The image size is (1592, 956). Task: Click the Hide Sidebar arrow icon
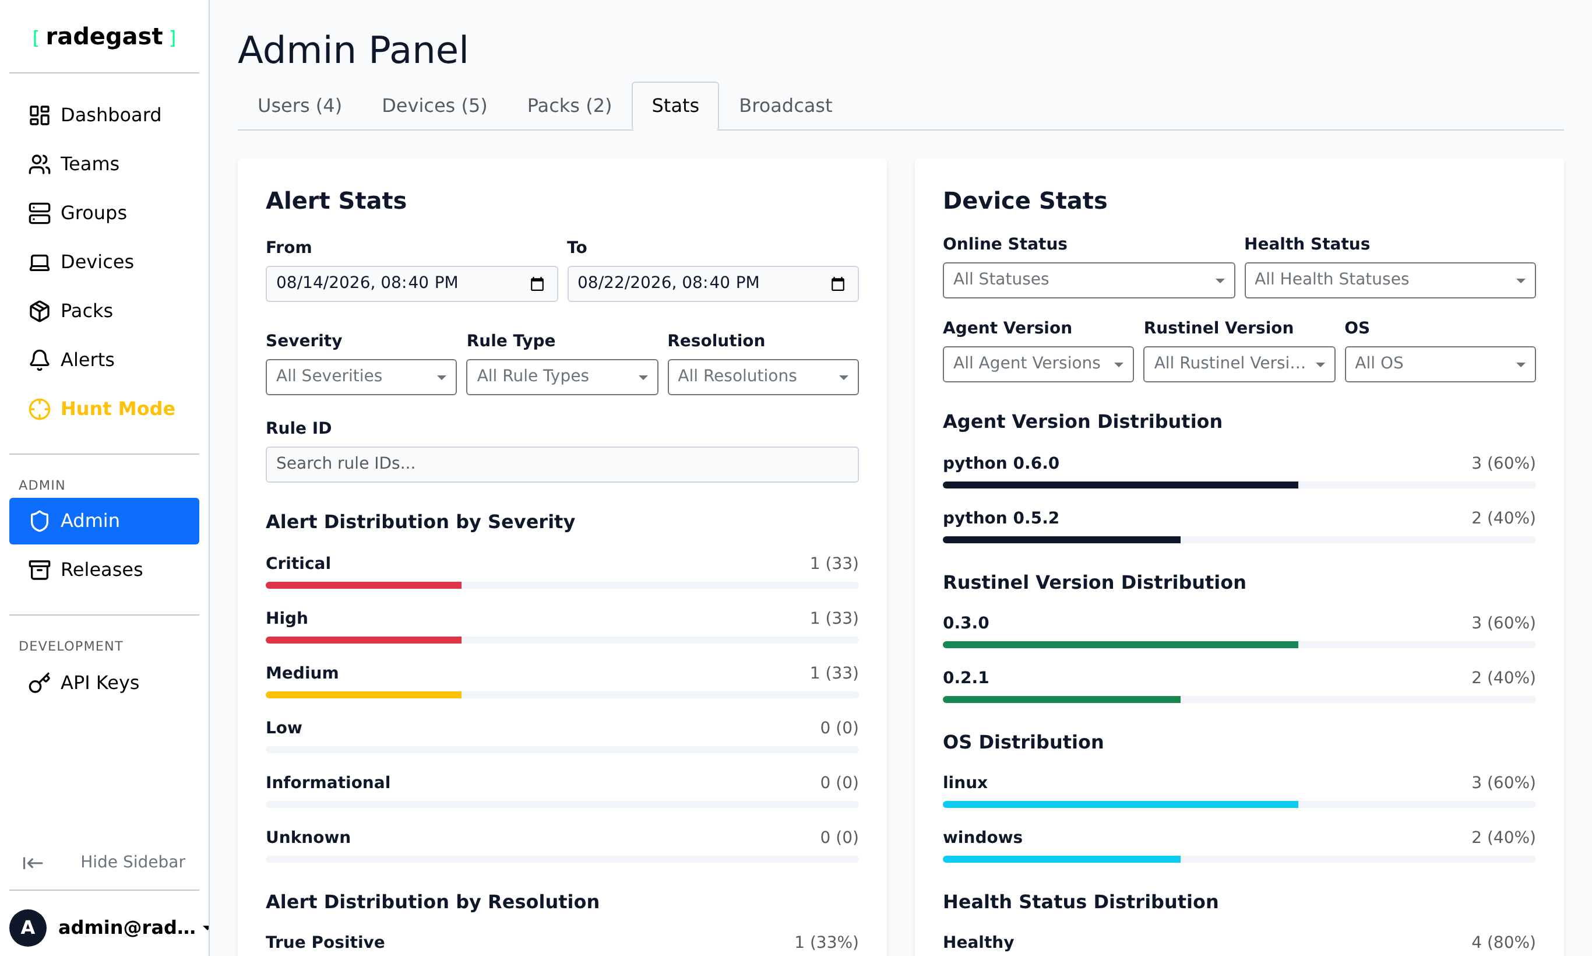(33, 863)
